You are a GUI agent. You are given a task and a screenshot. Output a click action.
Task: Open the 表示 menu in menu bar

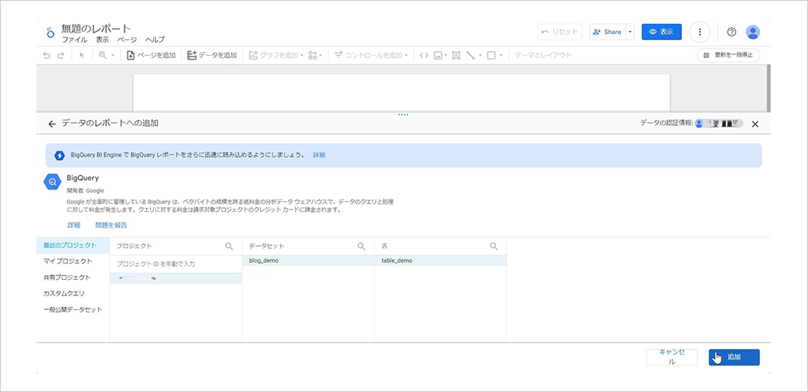(x=103, y=39)
